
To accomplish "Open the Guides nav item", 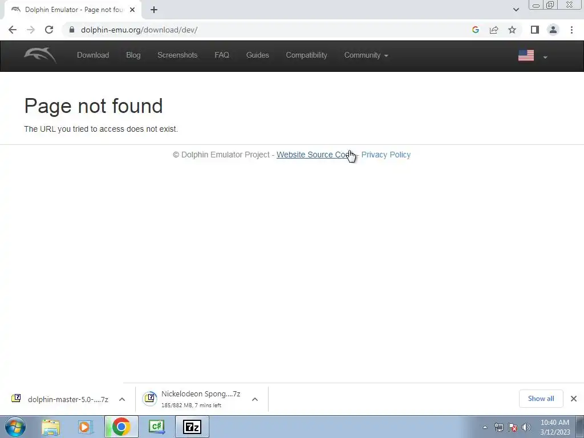I will [257, 55].
